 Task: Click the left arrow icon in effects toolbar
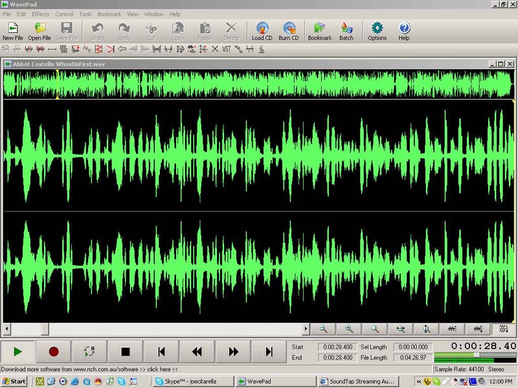[122, 49]
